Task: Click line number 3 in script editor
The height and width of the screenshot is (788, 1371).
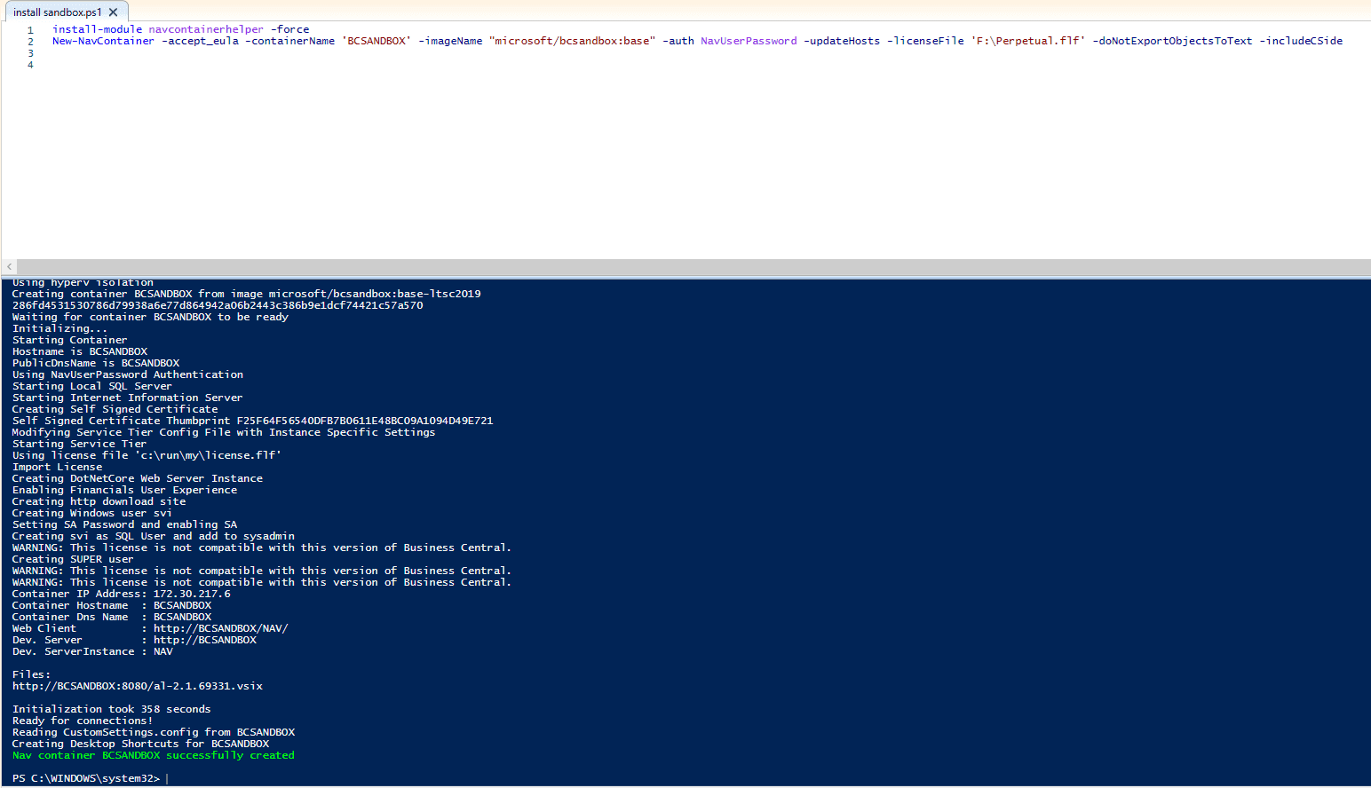Action: (x=30, y=53)
